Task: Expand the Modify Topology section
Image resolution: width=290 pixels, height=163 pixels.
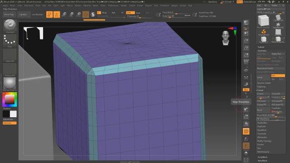Action: pyautogui.click(x=264, y=141)
